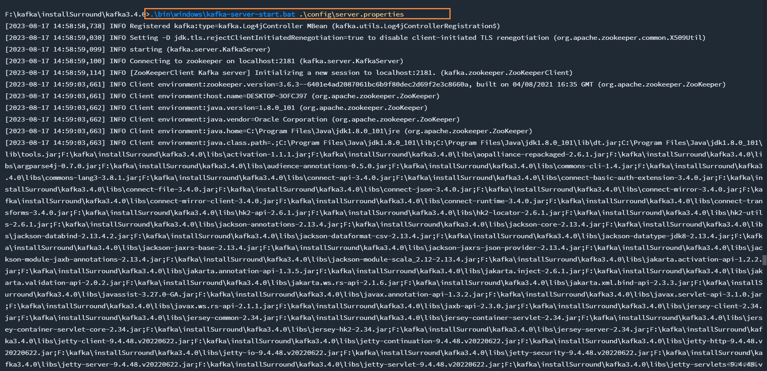Click 'connect-json-3.4.0.jar' in class path
Screen dimensions: 767x371
[x=428, y=190]
